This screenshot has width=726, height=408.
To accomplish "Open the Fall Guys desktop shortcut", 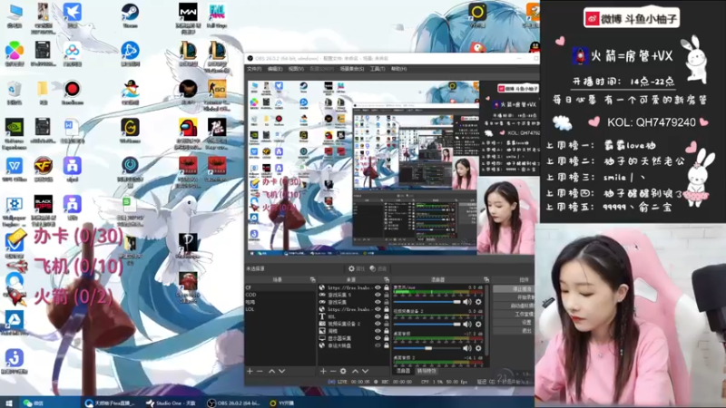I will click(x=217, y=15).
